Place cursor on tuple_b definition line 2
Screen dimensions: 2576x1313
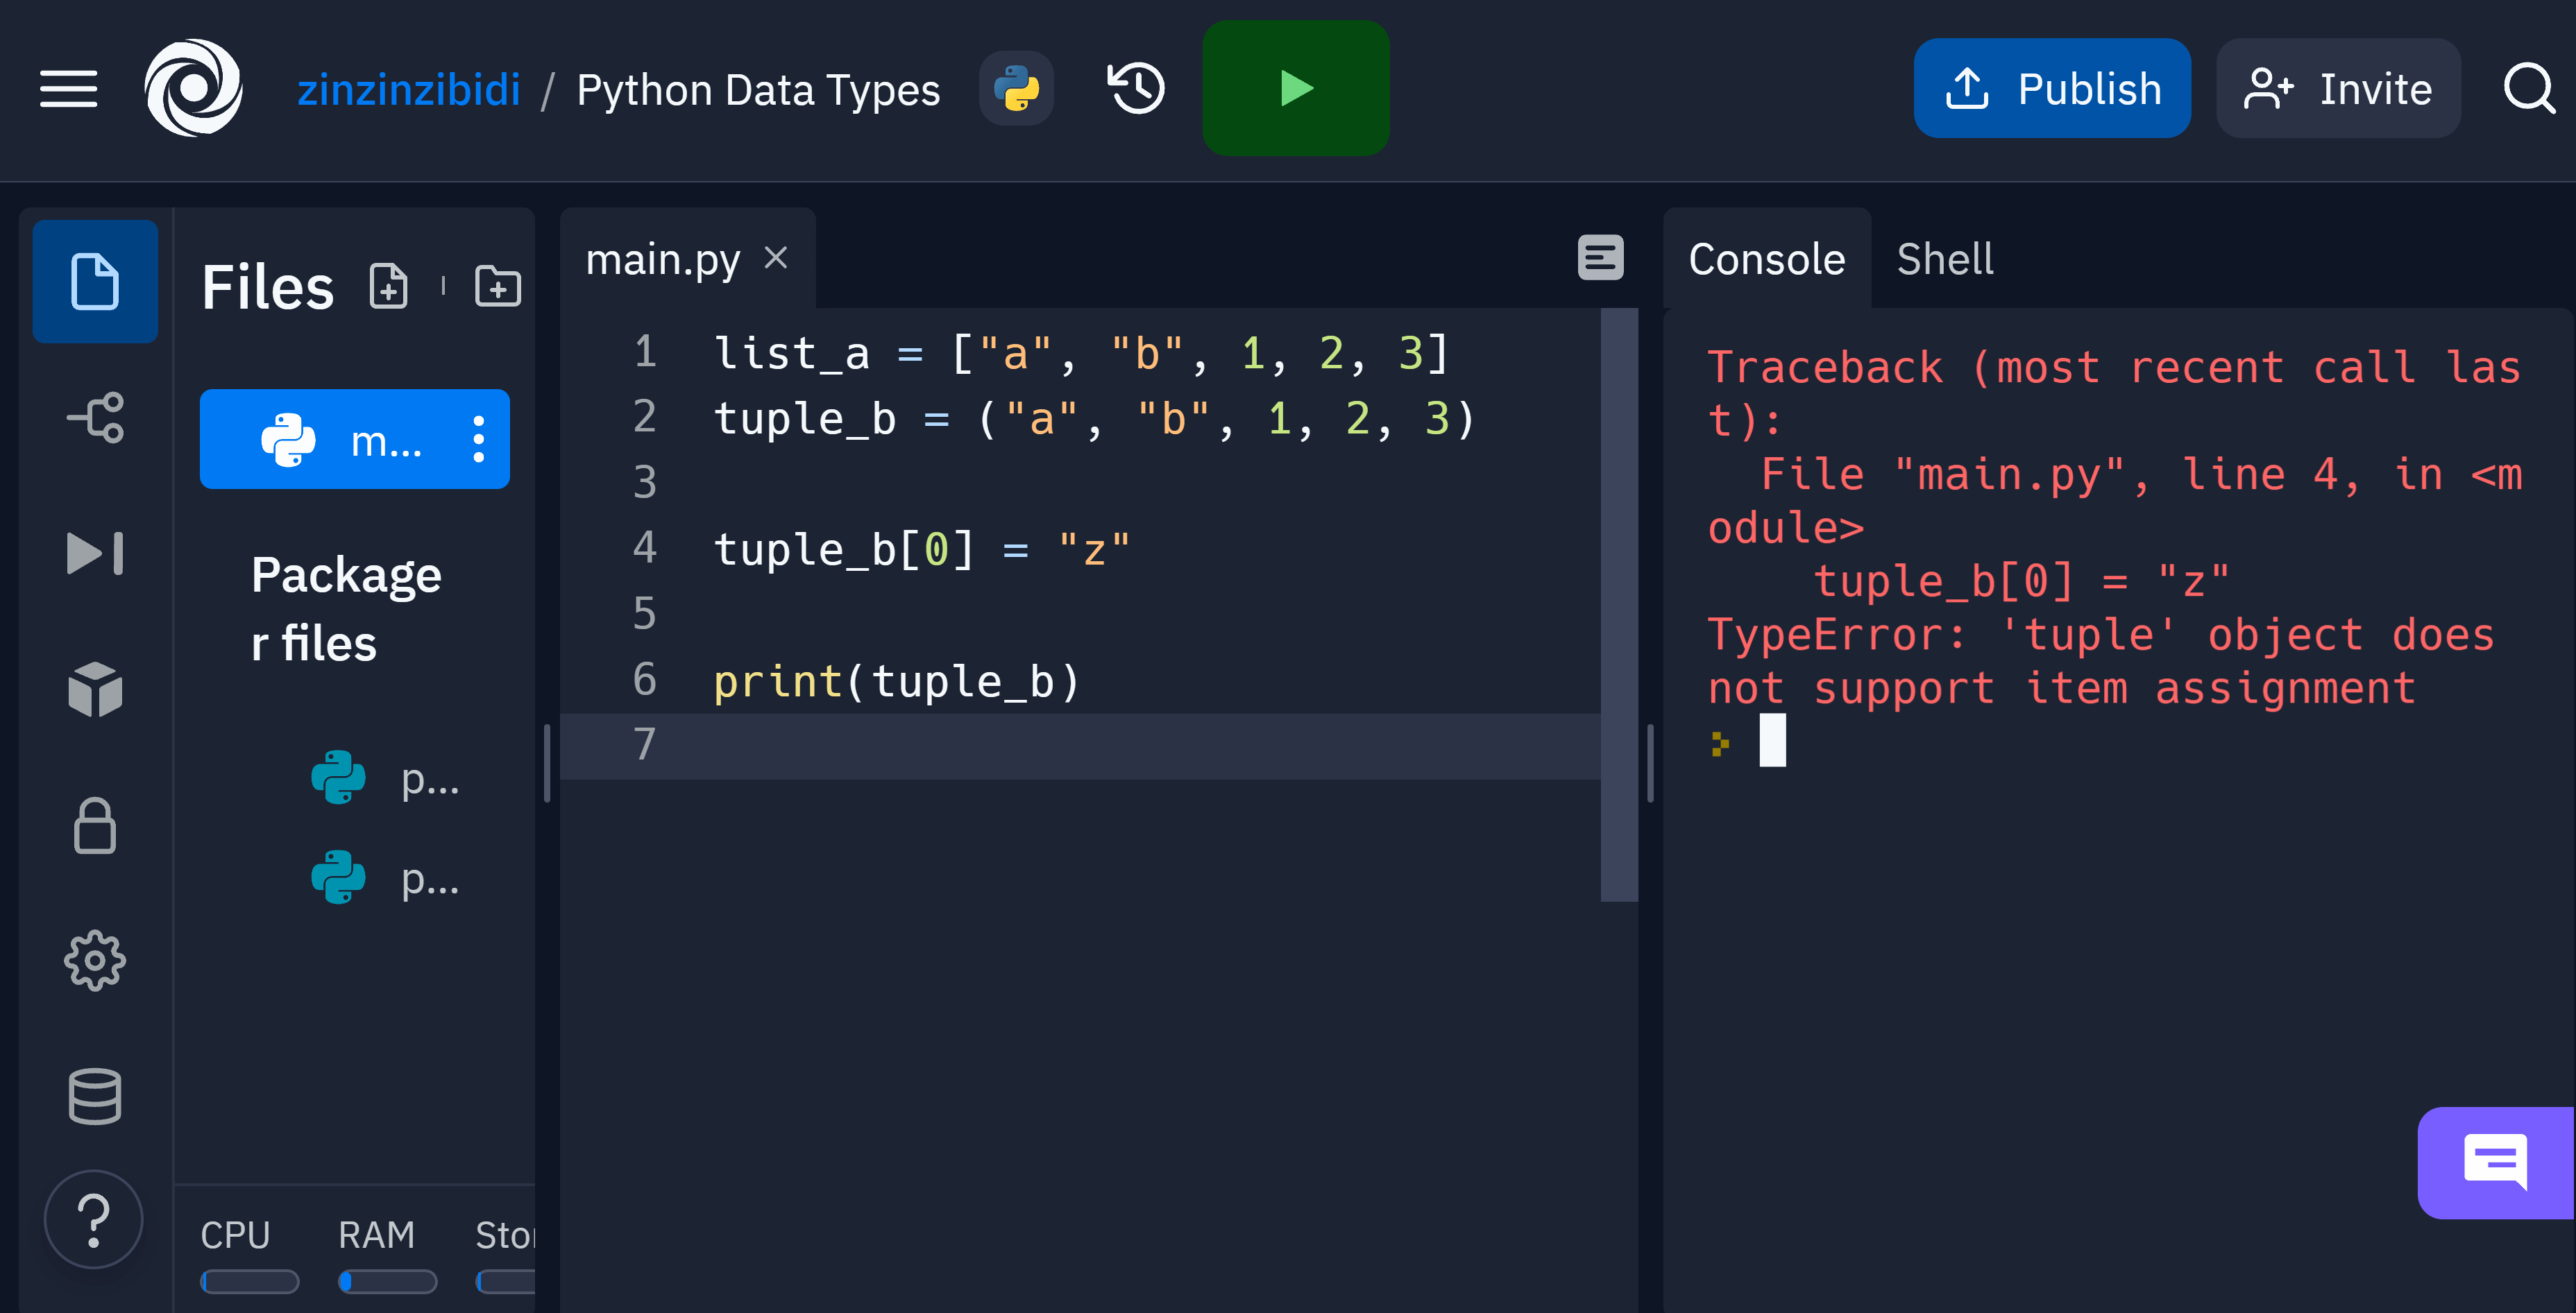point(1094,419)
